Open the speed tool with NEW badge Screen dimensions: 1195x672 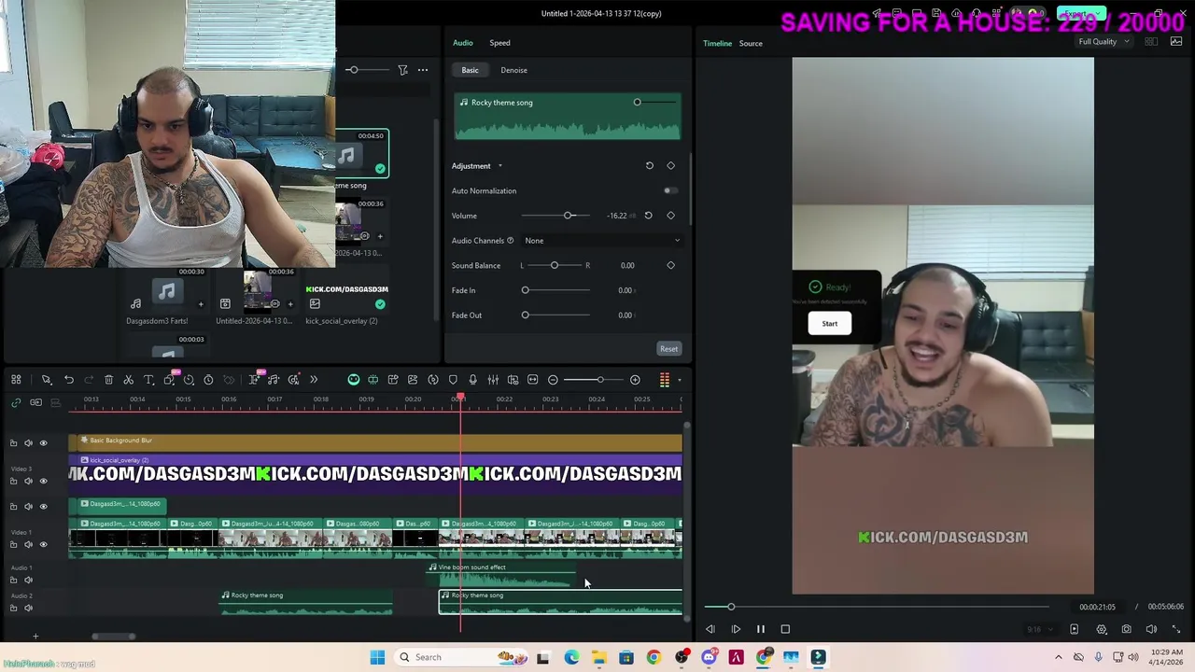tap(189, 380)
